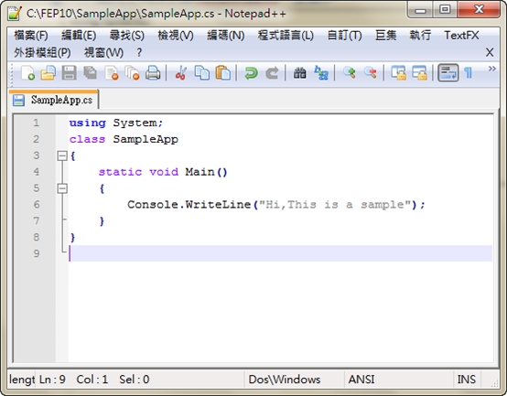Open Find with the binoculars icon

coord(300,72)
